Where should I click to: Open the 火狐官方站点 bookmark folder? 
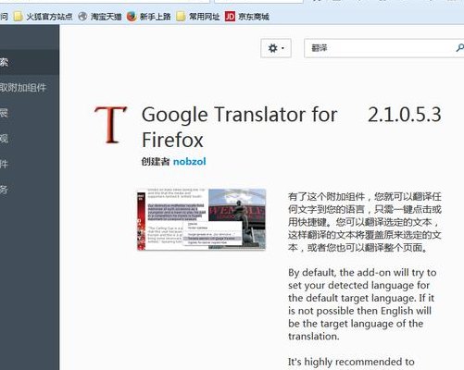coord(43,17)
